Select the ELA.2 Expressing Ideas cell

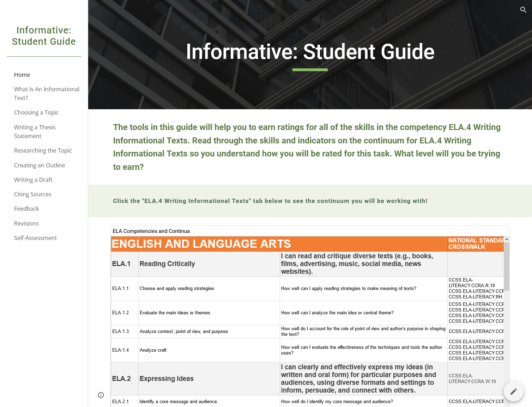click(167, 379)
